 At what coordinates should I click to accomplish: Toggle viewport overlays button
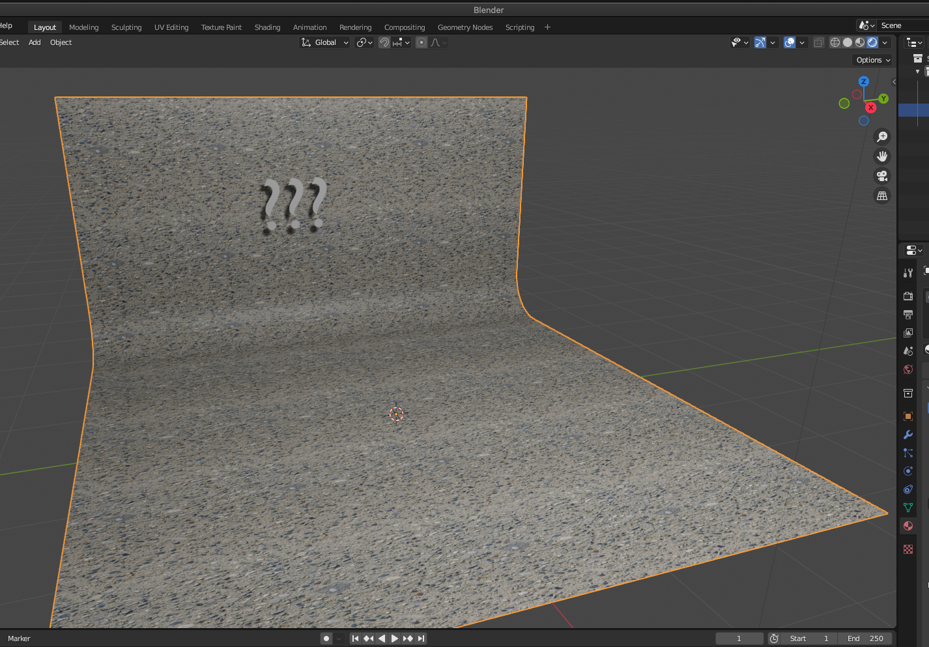(x=790, y=42)
